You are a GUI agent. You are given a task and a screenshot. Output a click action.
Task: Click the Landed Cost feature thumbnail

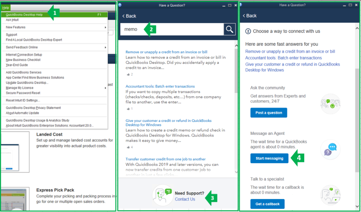15,152
